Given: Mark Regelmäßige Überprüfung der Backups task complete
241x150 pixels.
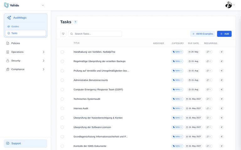Looking at the screenshot, I should coord(62,61).
